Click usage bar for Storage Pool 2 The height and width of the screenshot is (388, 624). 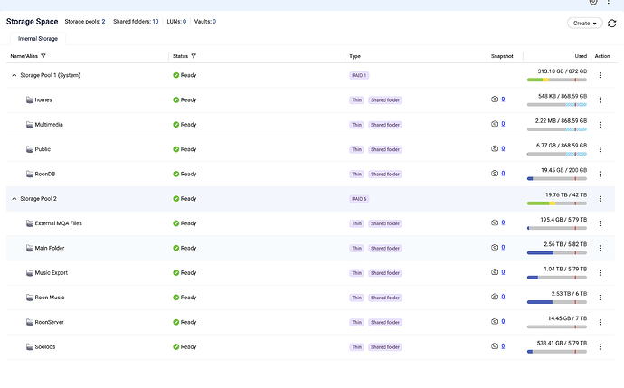click(x=557, y=203)
